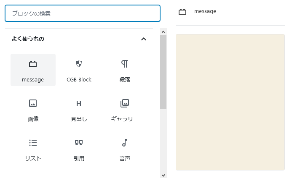The width and height of the screenshot is (292, 178).
Task: Add a 引用 quote block
Action: 79,149
